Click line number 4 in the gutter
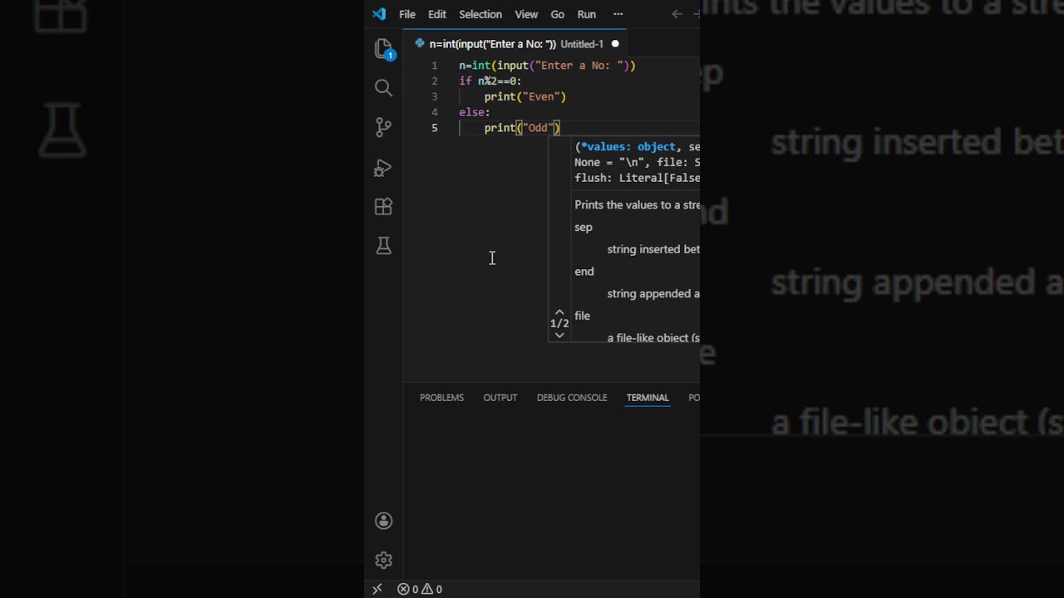Screen dimensions: 1064x598 tap(434, 112)
